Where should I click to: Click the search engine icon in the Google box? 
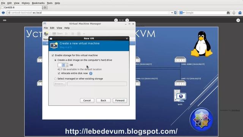click(x=181, y=13)
